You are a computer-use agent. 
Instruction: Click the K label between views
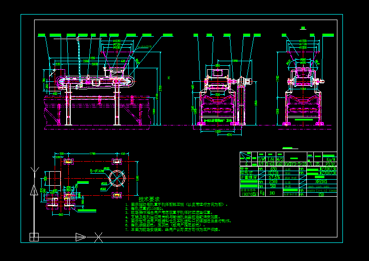point(169,78)
